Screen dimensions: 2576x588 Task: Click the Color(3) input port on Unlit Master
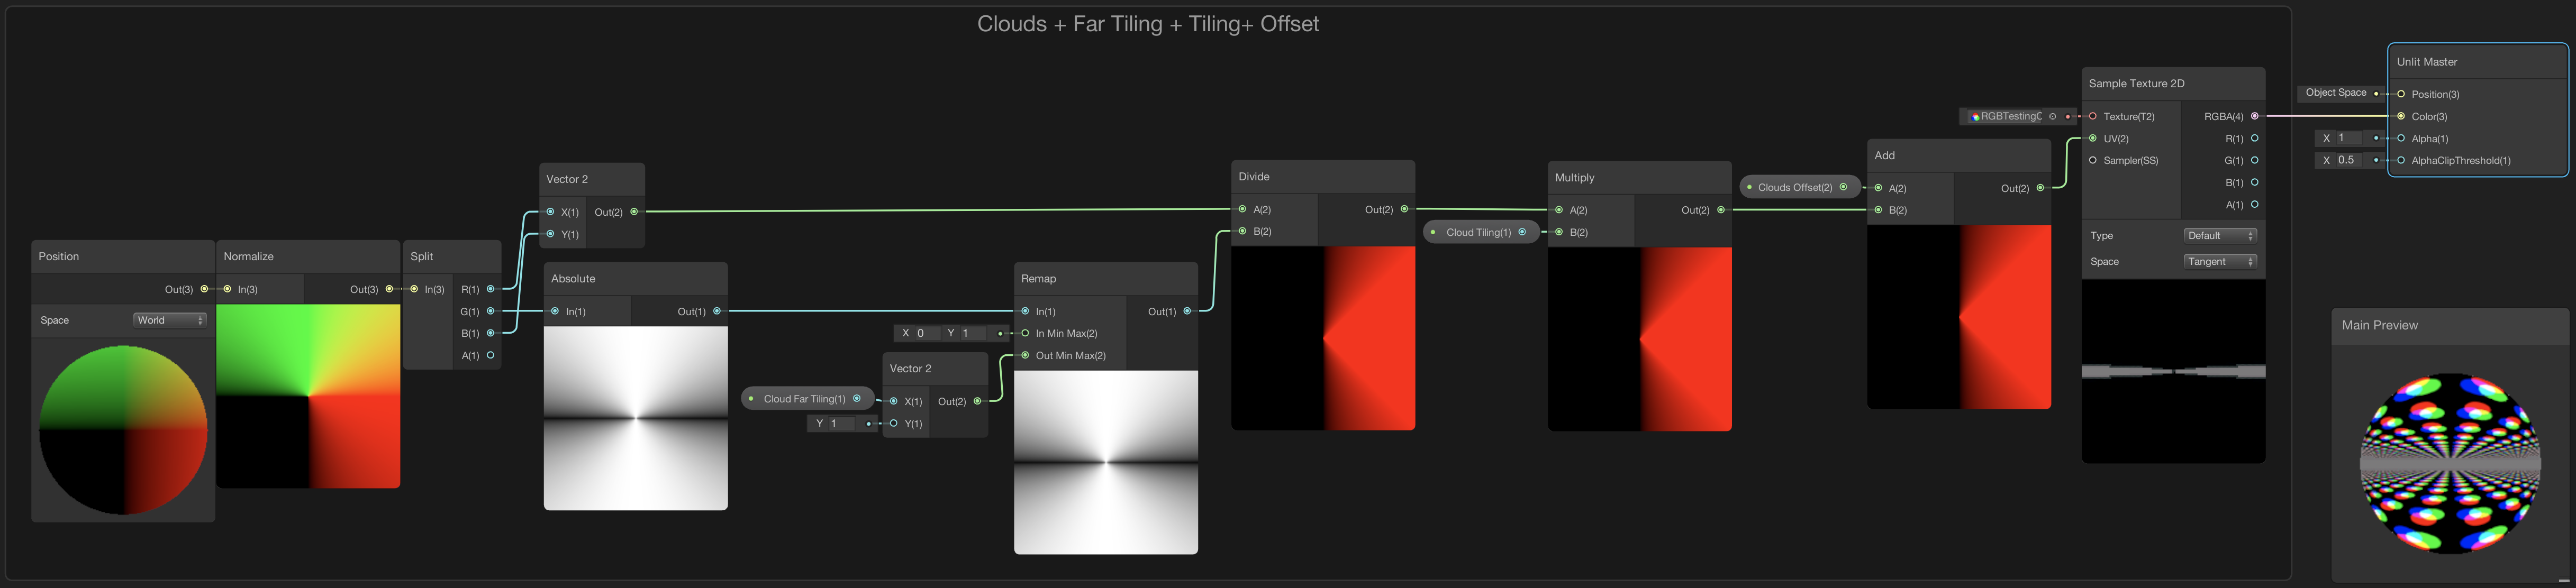click(x=2400, y=116)
